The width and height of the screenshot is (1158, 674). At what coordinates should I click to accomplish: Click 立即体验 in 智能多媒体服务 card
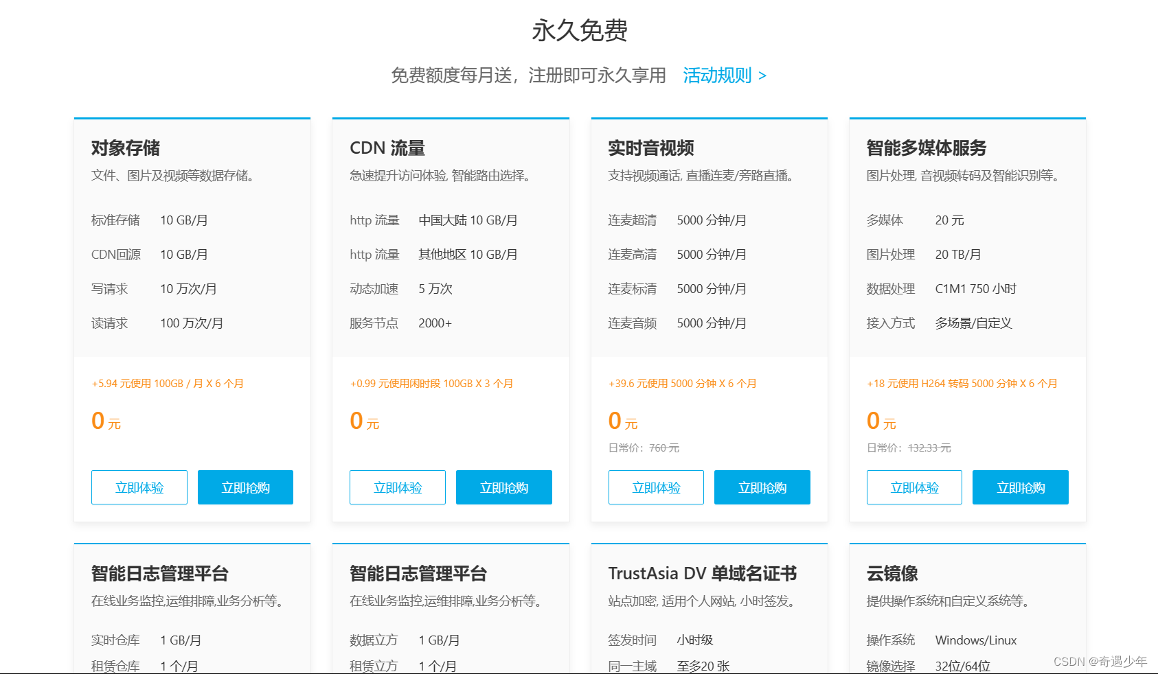[x=914, y=487]
